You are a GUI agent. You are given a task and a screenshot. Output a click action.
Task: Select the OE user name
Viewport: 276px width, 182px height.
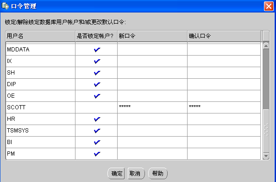click(11, 96)
